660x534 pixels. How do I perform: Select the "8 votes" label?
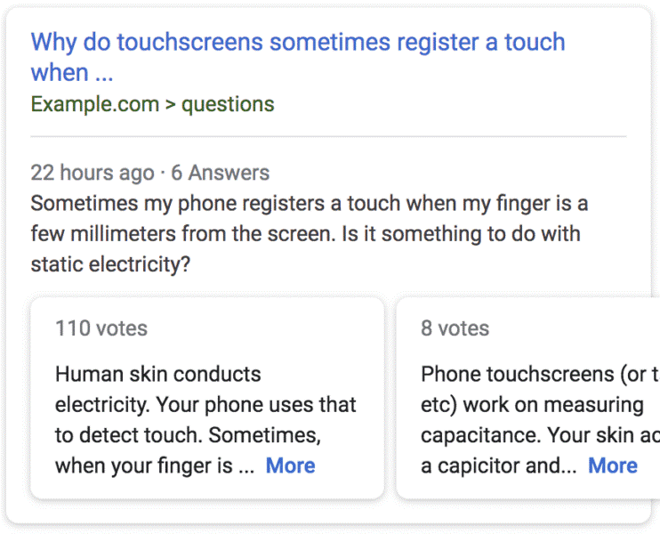[455, 328]
